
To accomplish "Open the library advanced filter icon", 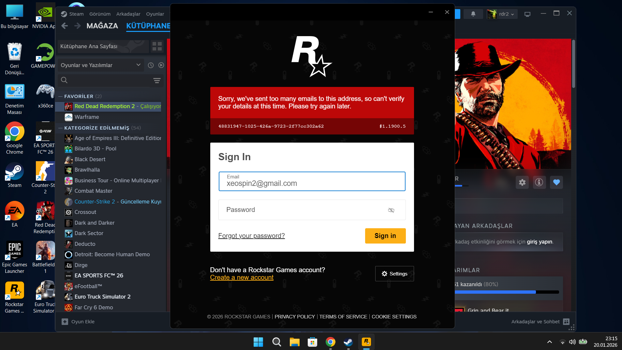I will [157, 80].
